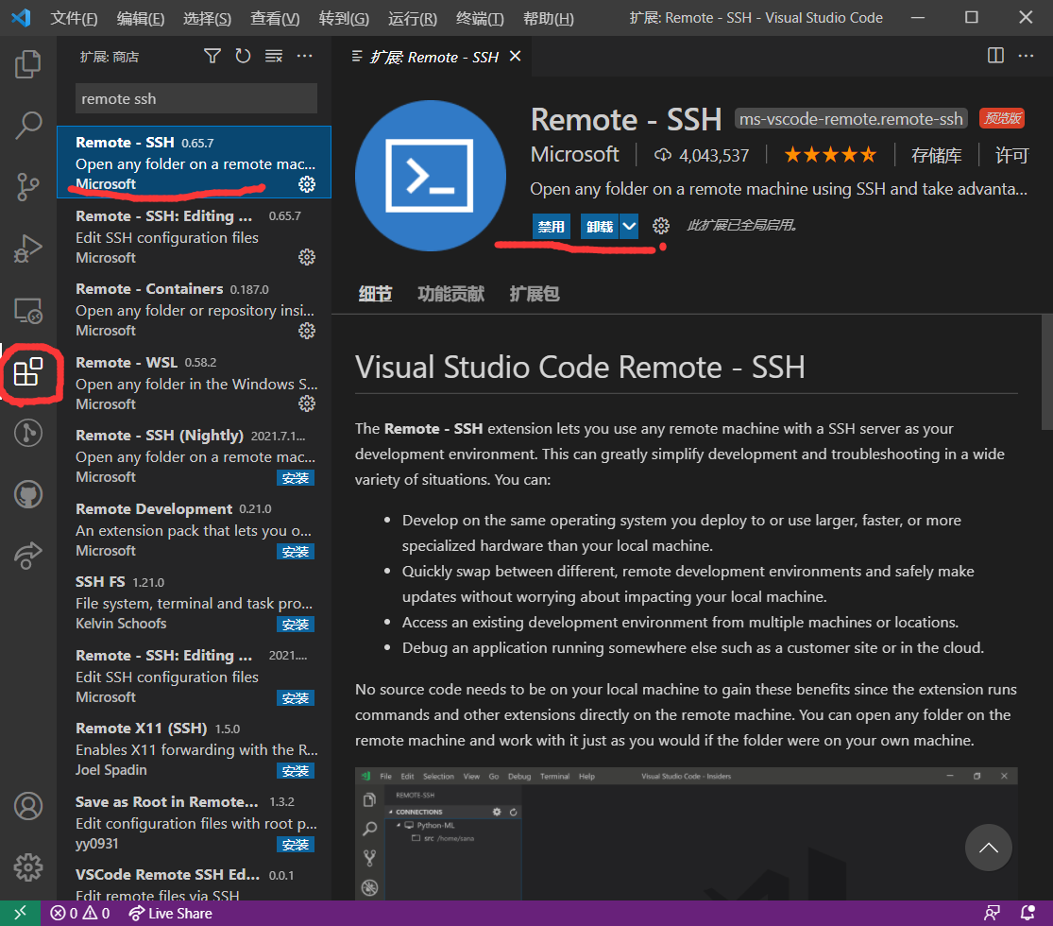Open the 许可 license link
This screenshot has width=1053, height=926.
click(1011, 155)
